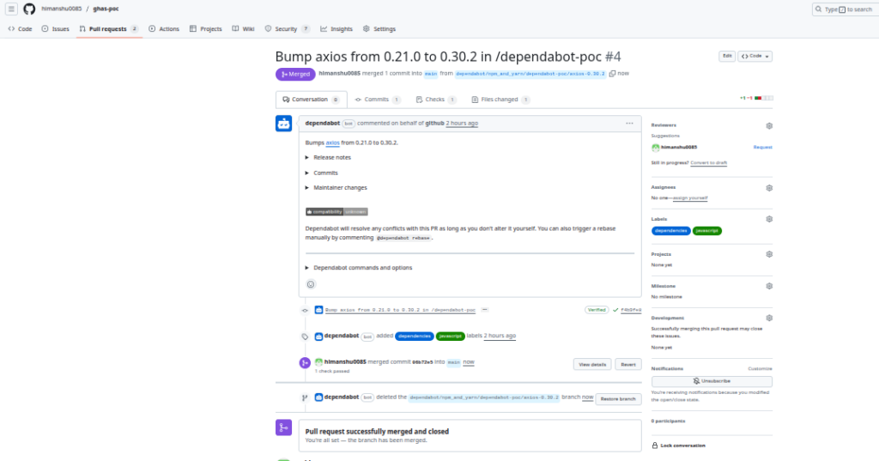Expand the Release notes section

[x=330, y=157]
